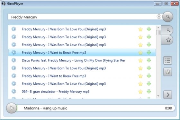The width and height of the screenshot is (180, 120).
Task: Click the results list scrollbar thumb
Action: click(158, 33)
